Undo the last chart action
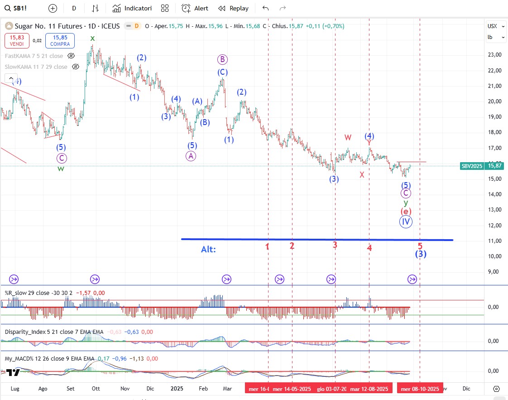Screen dimensions: 508x400 (x=265, y=8)
